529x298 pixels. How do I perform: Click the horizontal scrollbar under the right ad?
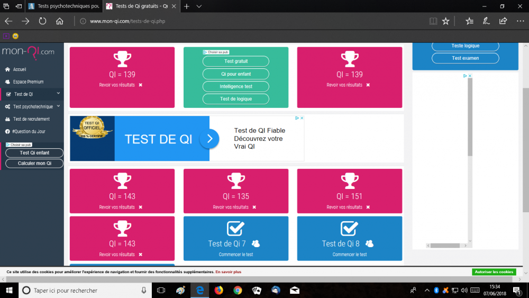click(x=443, y=246)
